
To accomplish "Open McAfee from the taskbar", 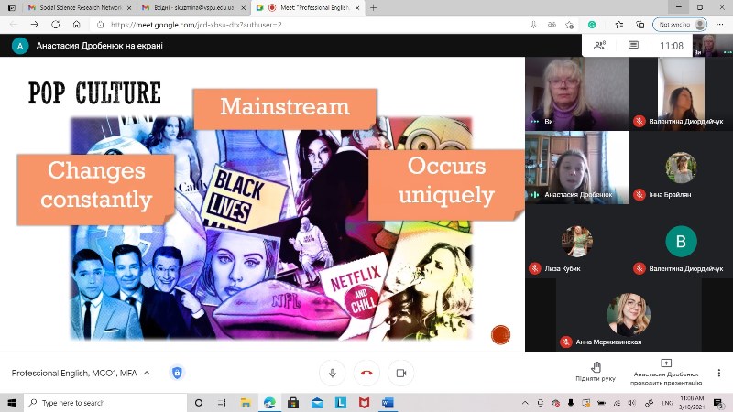I will [364, 403].
